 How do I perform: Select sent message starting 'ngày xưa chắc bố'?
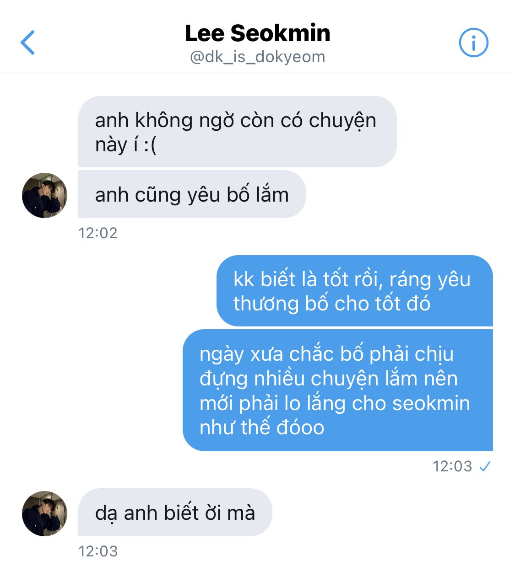point(338,390)
